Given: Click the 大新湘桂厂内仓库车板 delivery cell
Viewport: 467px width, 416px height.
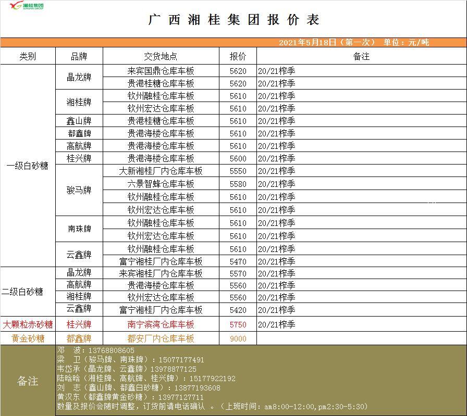Looking at the screenshot, I should click(x=161, y=171).
